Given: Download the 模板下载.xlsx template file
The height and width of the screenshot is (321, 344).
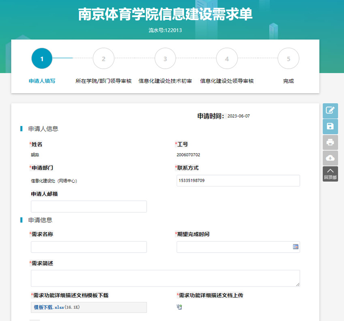Looking at the screenshot, I should pyautogui.click(x=43, y=308).
